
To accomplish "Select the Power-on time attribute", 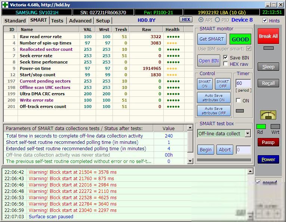I will coord(98,68).
